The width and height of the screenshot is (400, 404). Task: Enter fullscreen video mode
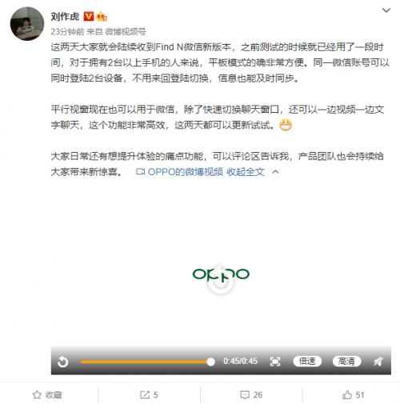pyautogui.click(x=275, y=362)
